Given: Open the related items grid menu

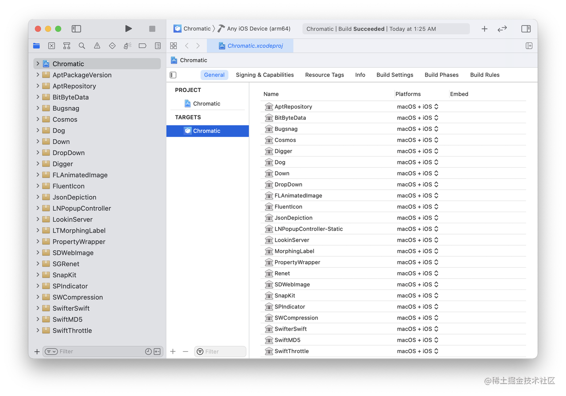Looking at the screenshot, I should (x=173, y=46).
